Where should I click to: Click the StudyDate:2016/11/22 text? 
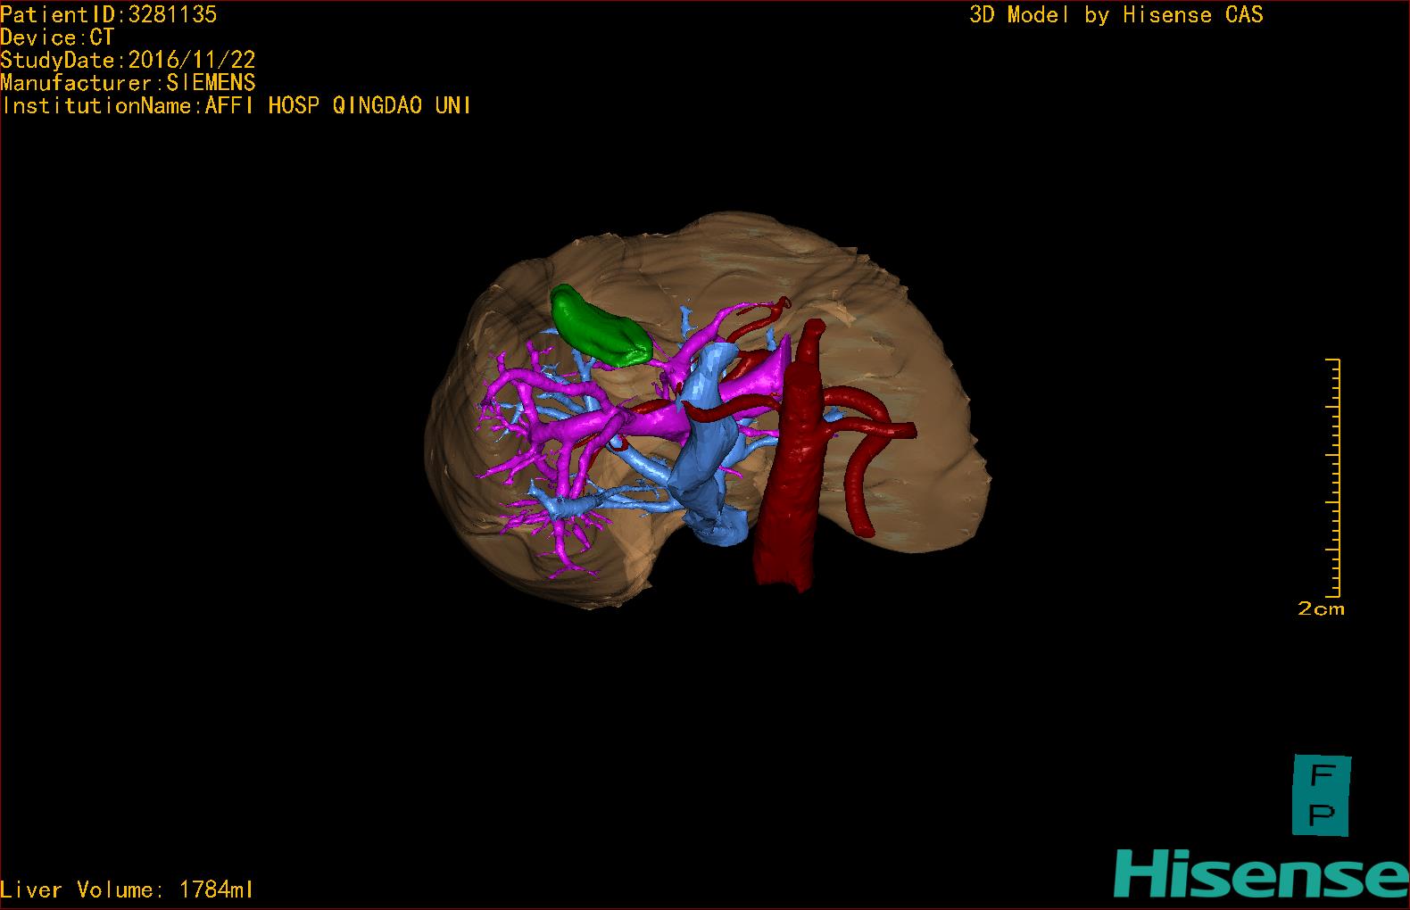point(129,61)
